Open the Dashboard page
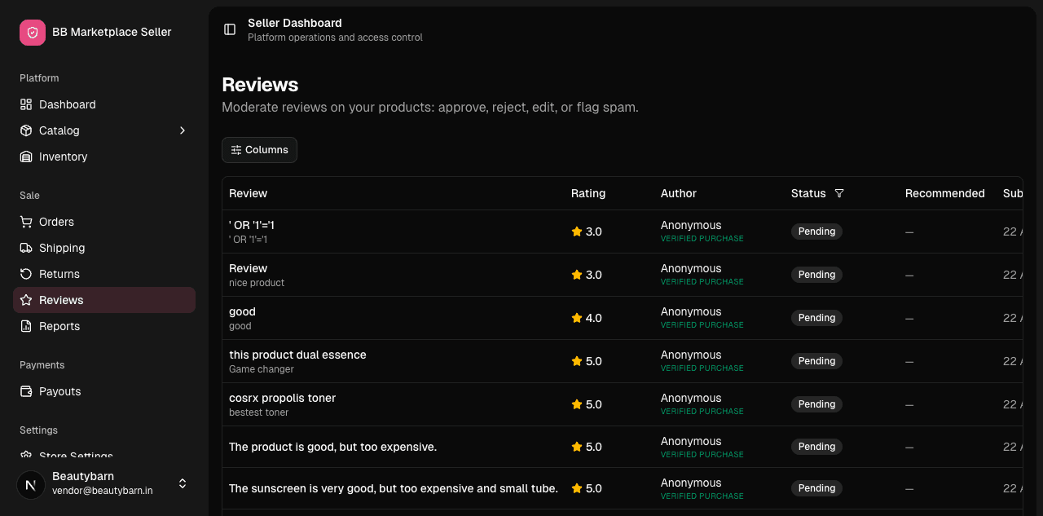Image resolution: width=1043 pixels, height=516 pixels. point(104,104)
